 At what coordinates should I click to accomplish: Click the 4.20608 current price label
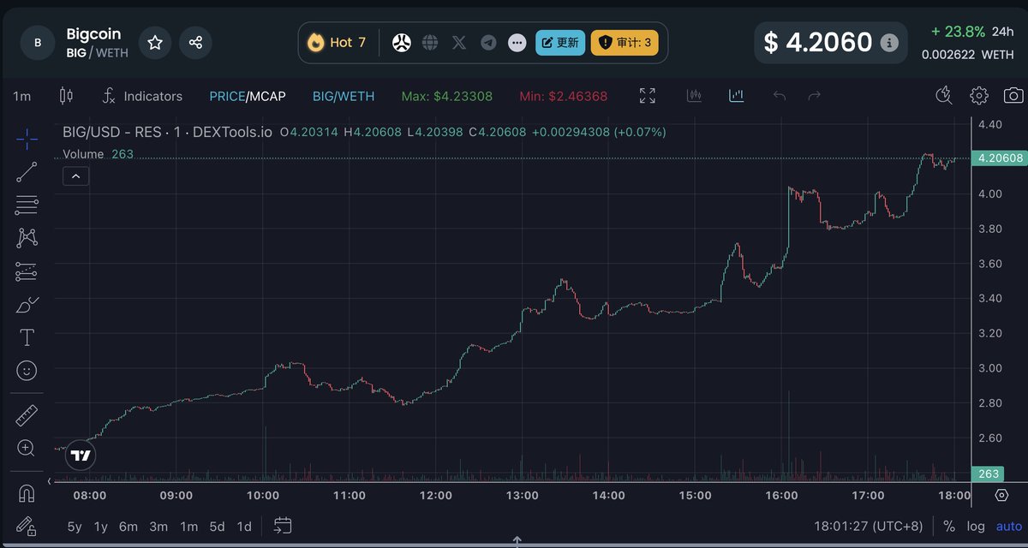(1000, 158)
